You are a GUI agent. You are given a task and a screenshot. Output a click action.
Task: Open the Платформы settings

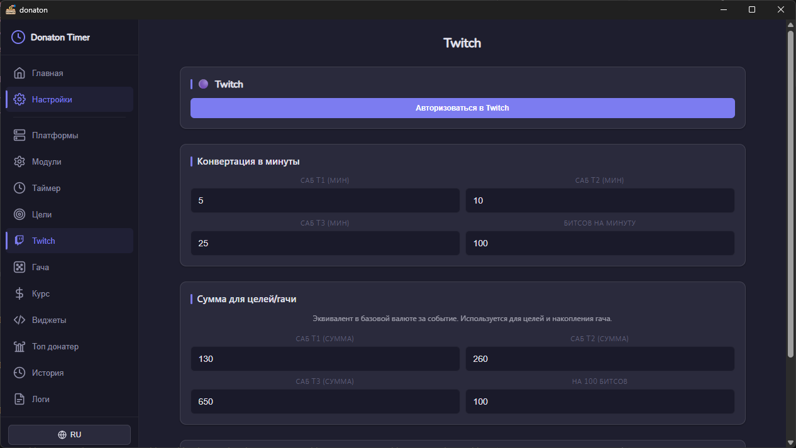coord(69,135)
